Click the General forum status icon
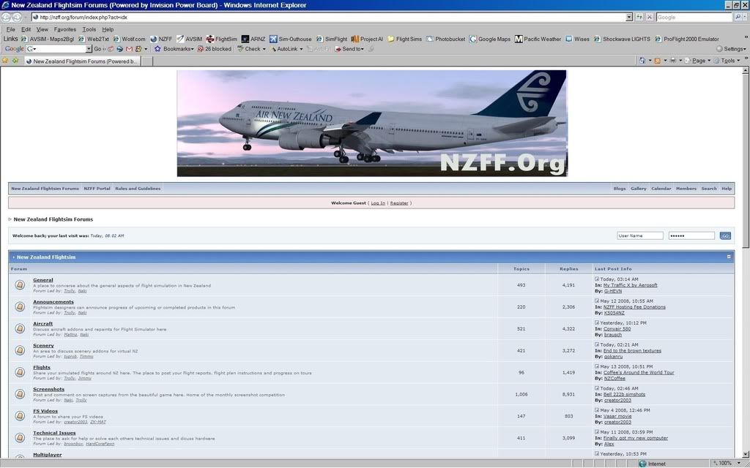 tap(20, 285)
